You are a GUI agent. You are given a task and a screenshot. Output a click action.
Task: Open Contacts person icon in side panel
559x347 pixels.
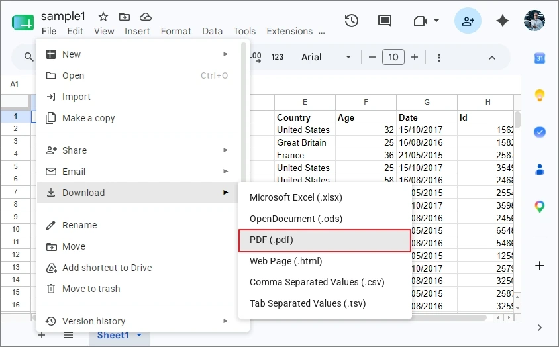(x=540, y=170)
